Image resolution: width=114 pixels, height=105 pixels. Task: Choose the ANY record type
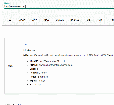click(x=35, y=20)
